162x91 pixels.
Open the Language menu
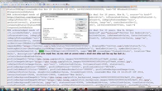coord(21,3)
